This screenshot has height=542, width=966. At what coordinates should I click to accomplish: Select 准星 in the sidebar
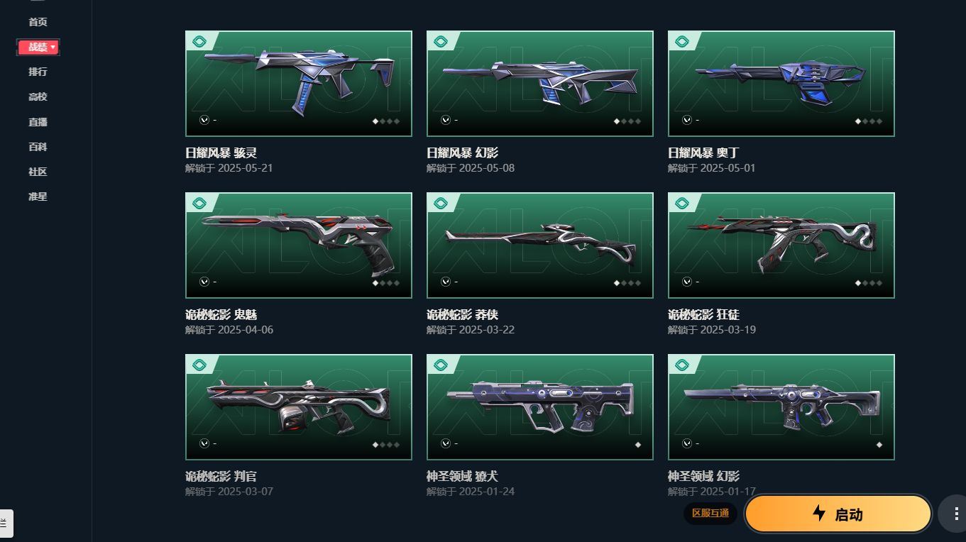38,197
